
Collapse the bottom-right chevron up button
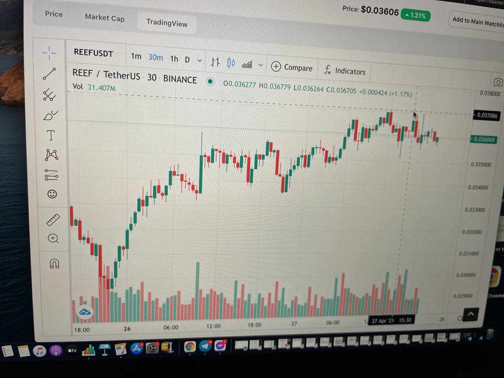coord(471,314)
